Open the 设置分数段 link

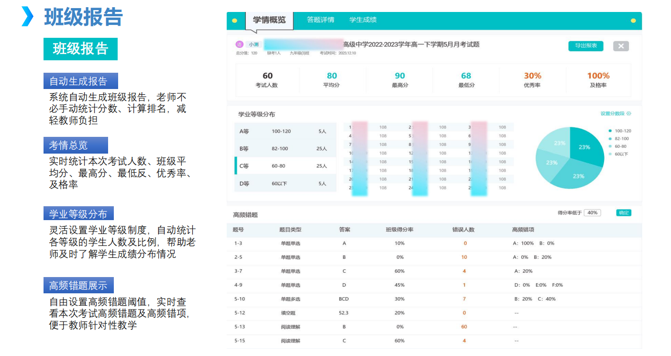(x=612, y=114)
